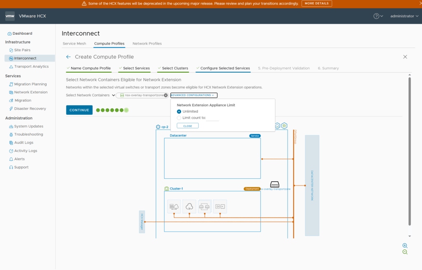Select the Unlimited radio option

(x=179, y=111)
